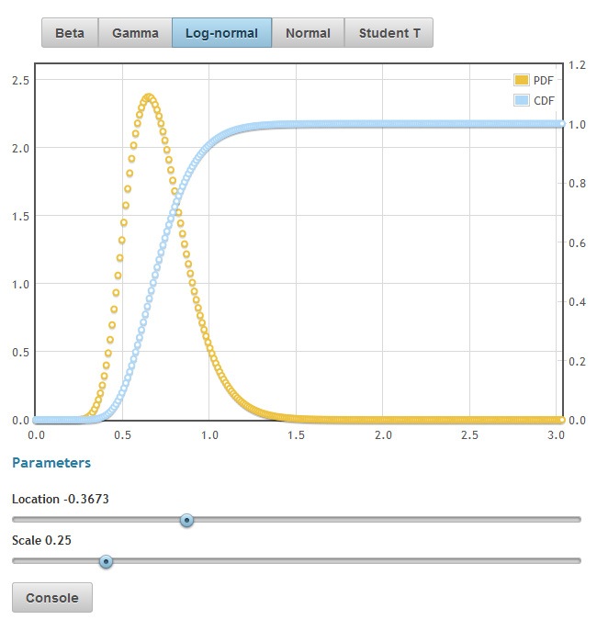Click the far right end of Location slider track
This screenshot has height=631, width=597.
click(578, 520)
